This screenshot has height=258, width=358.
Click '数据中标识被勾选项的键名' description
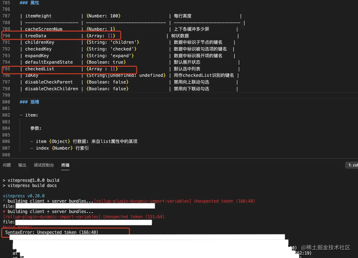coord(200,49)
